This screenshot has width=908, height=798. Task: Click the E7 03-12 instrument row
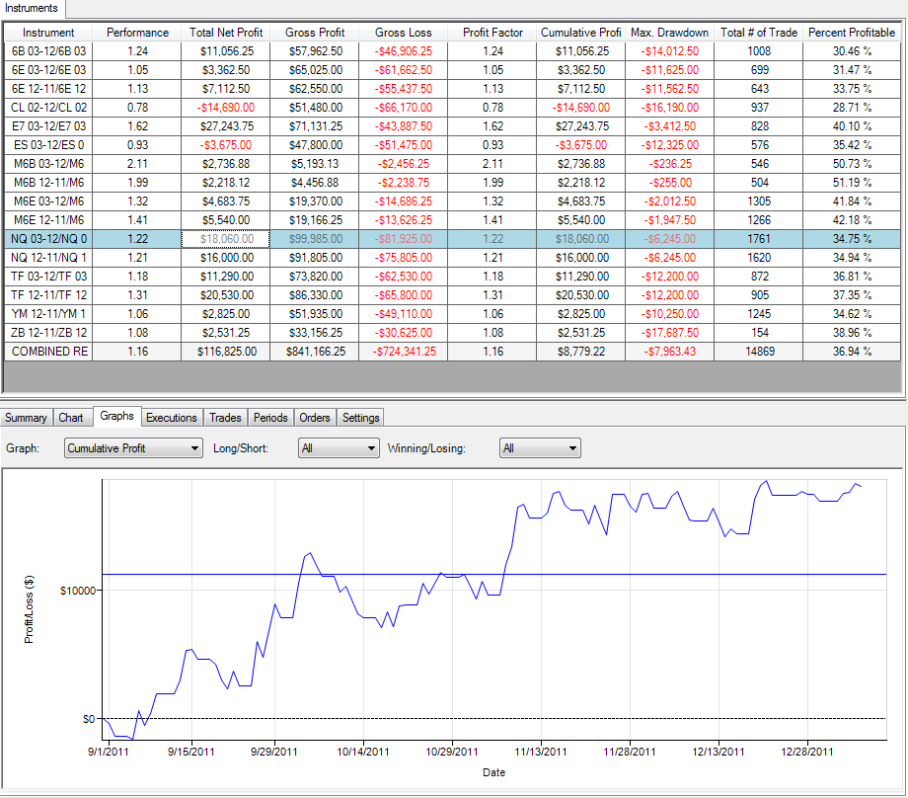pyautogui.click(x=452, y=126)
